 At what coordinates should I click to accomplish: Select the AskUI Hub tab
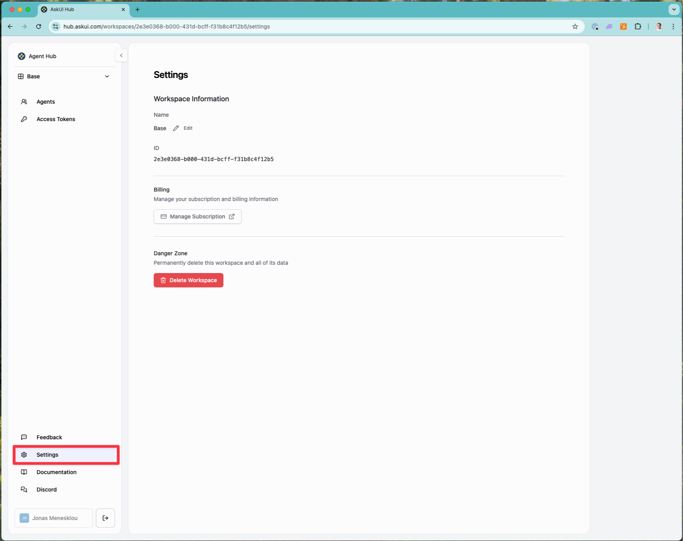[83, 9]
